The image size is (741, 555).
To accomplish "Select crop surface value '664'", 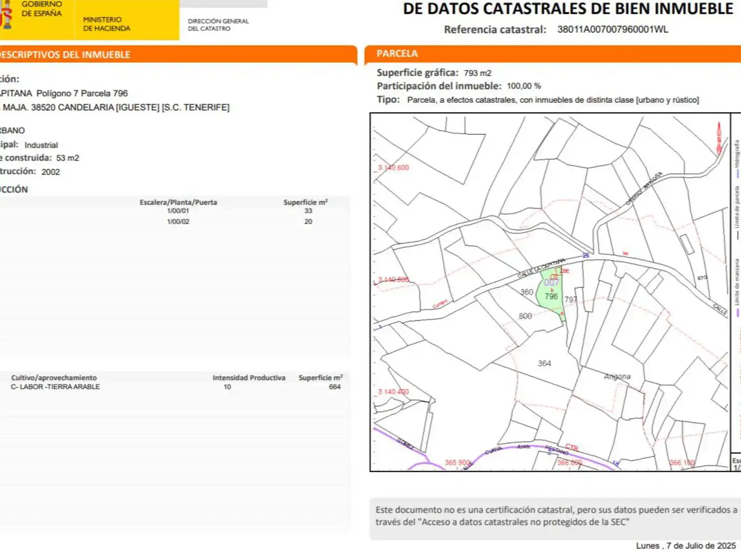I will 334,387.
